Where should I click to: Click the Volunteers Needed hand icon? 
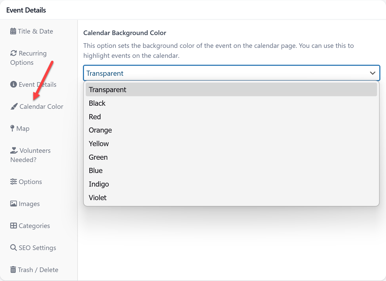pos(14,150)
